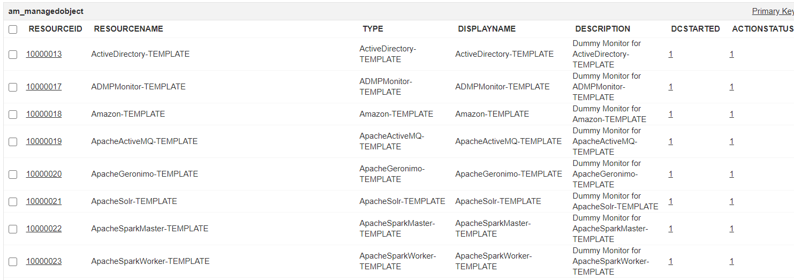Click ACTIONSTATUS value for ApacheSparkMaster-TEMPLATE row
The height and width of the screenshot is (280, 794).
[732, 229]
